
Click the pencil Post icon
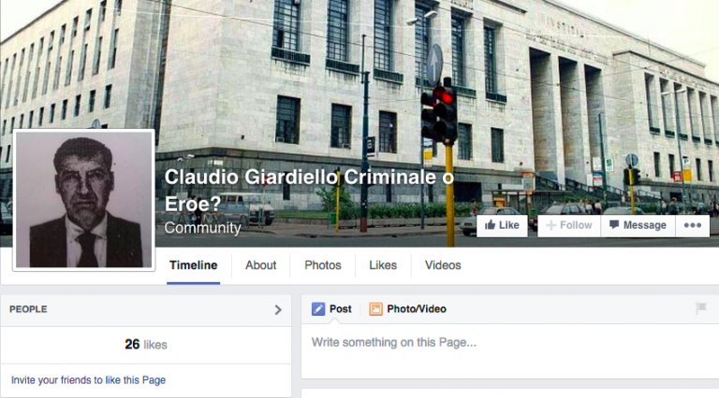(318, 309)
